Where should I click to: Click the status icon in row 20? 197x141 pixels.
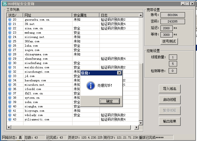pos(10,20)
